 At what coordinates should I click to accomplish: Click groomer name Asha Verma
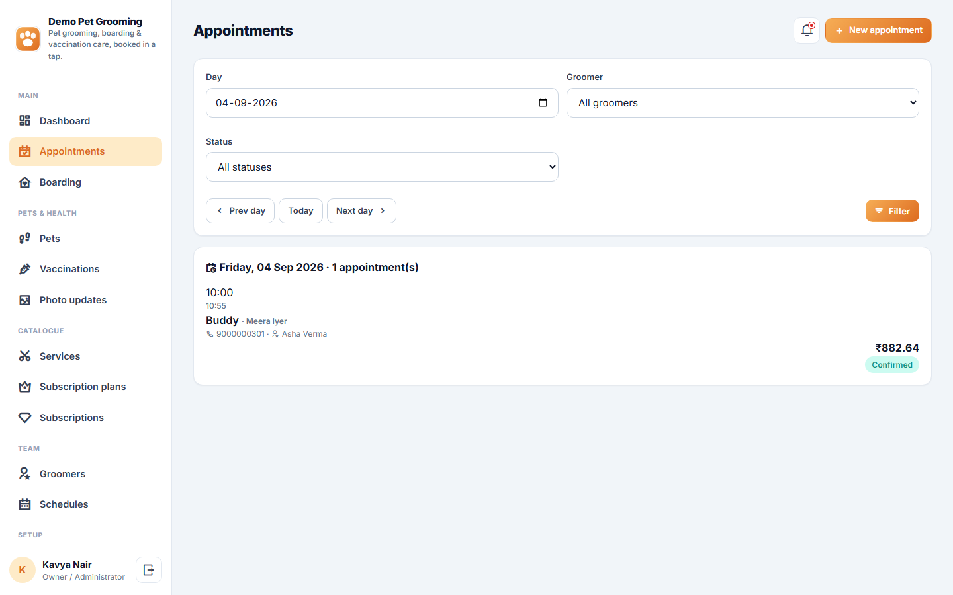(x=304, y=334)
